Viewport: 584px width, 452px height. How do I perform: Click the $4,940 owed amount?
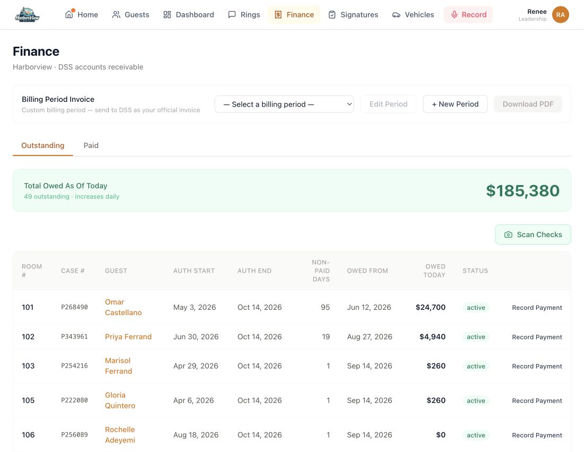tap(432, 336)
